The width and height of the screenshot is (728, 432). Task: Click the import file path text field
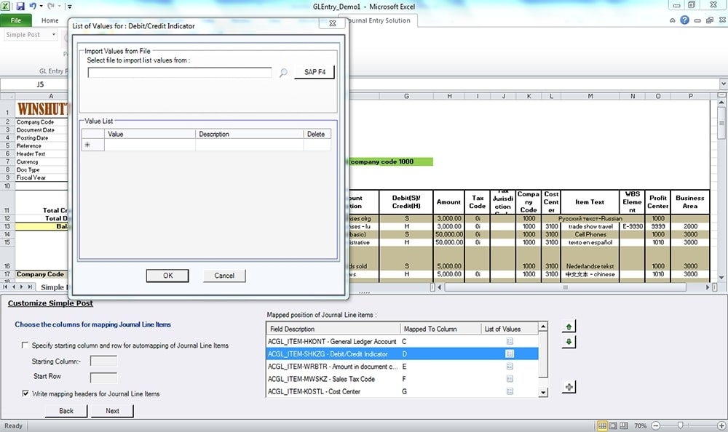click(x=179, y=73)
